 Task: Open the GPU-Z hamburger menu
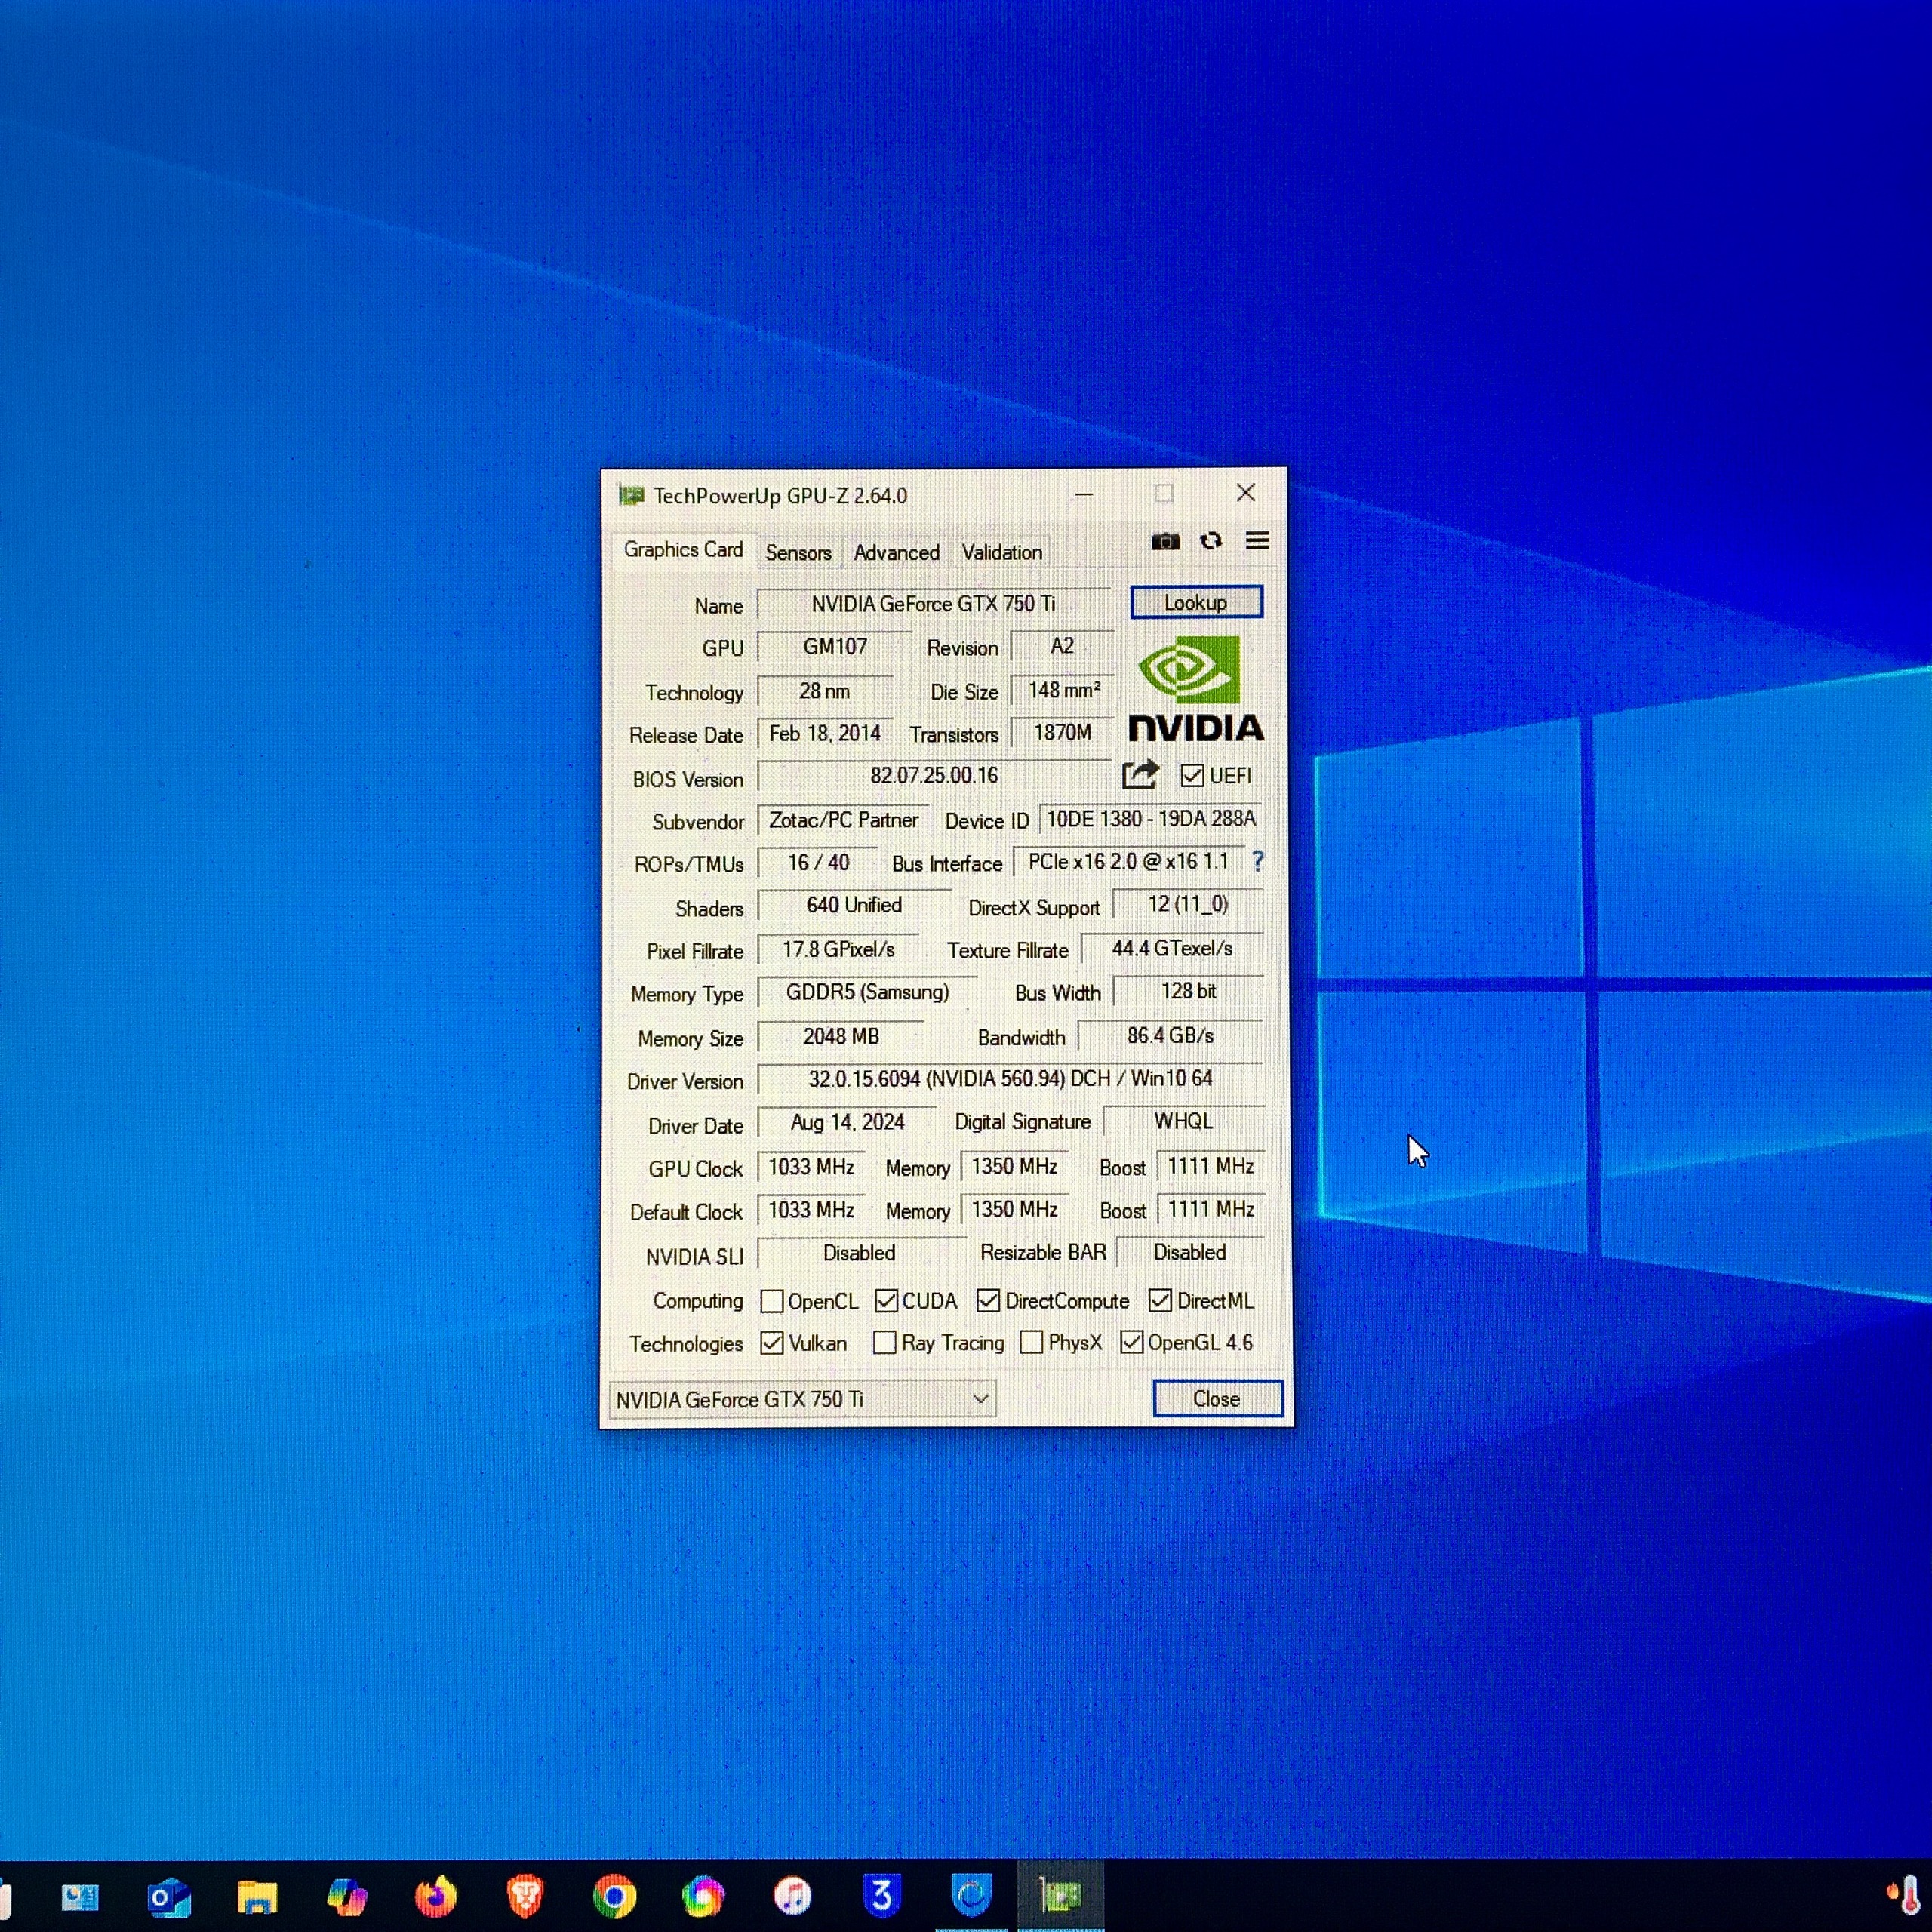point(1257,541)
